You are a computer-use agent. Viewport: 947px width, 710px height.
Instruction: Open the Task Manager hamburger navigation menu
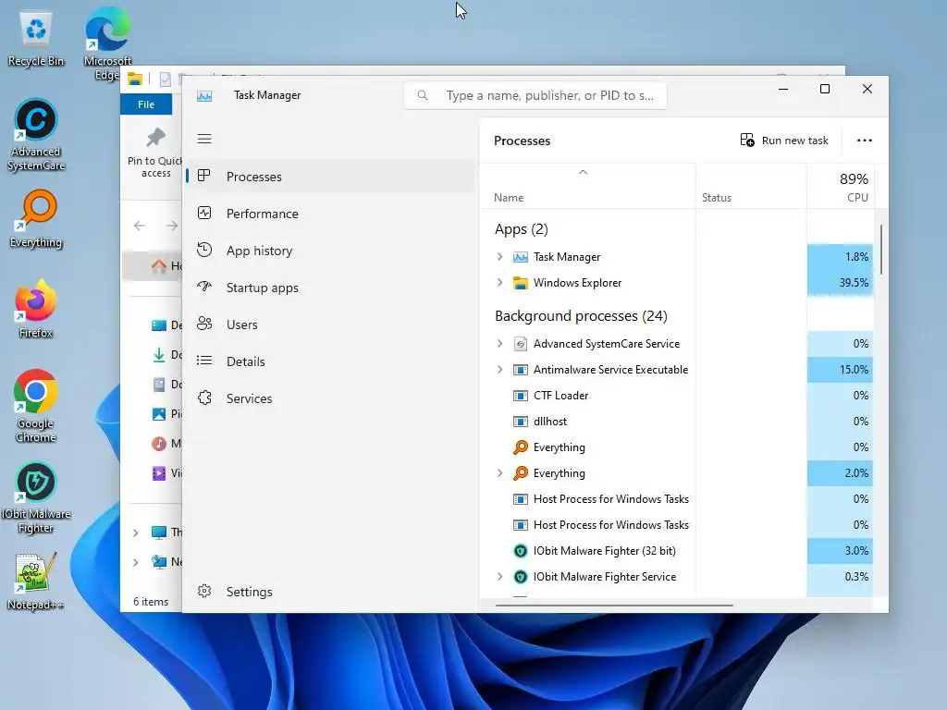coord(204,139)
